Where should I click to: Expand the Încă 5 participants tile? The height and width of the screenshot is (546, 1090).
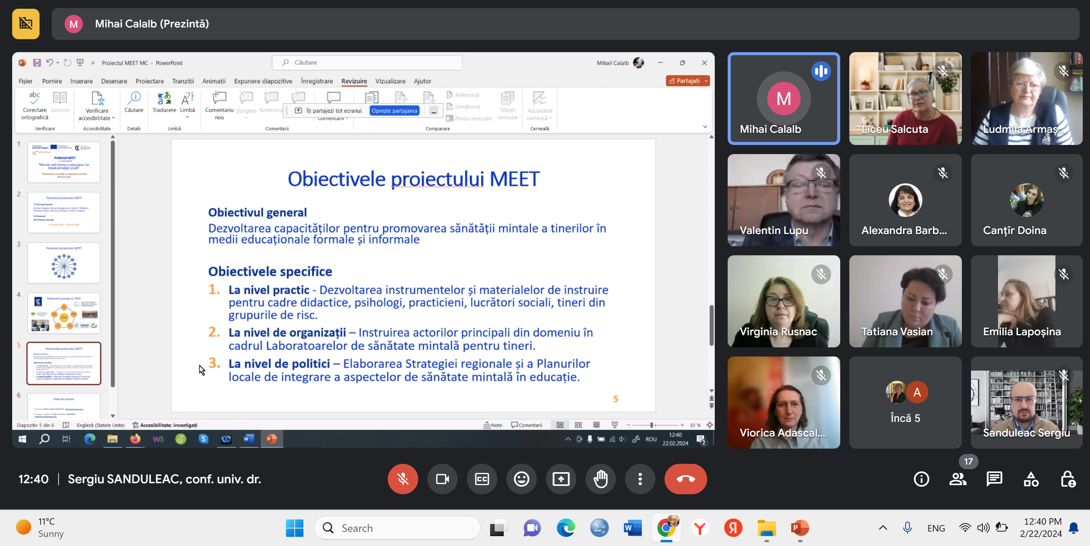905,403
